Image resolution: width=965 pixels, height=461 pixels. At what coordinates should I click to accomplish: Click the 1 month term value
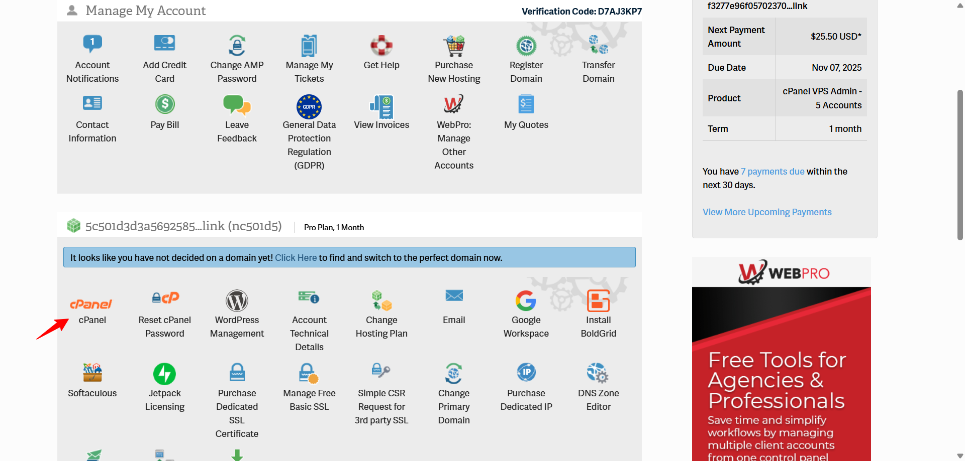tap(845, 129)
